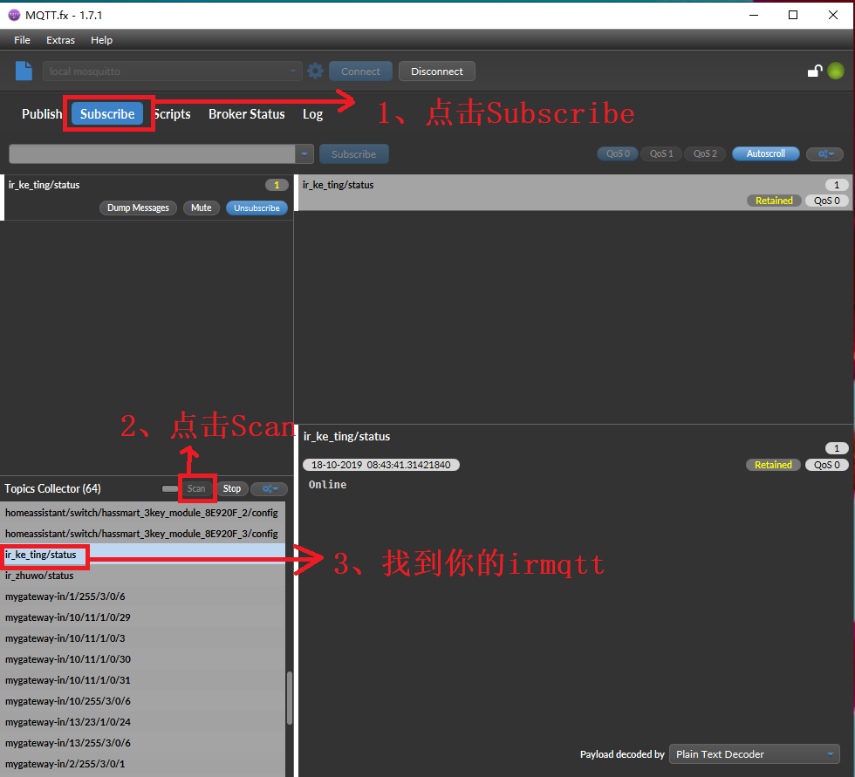This screenshot has width=855, height=777.
Task: Select QoS 2 toggle
Action: click(705, 154)
